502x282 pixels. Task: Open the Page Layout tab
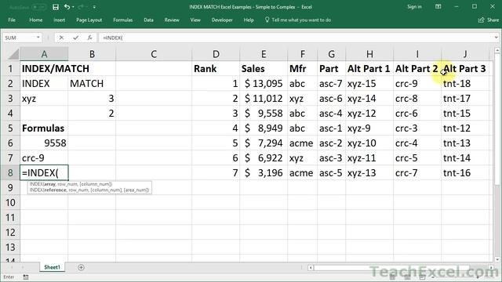click(89, 20)
